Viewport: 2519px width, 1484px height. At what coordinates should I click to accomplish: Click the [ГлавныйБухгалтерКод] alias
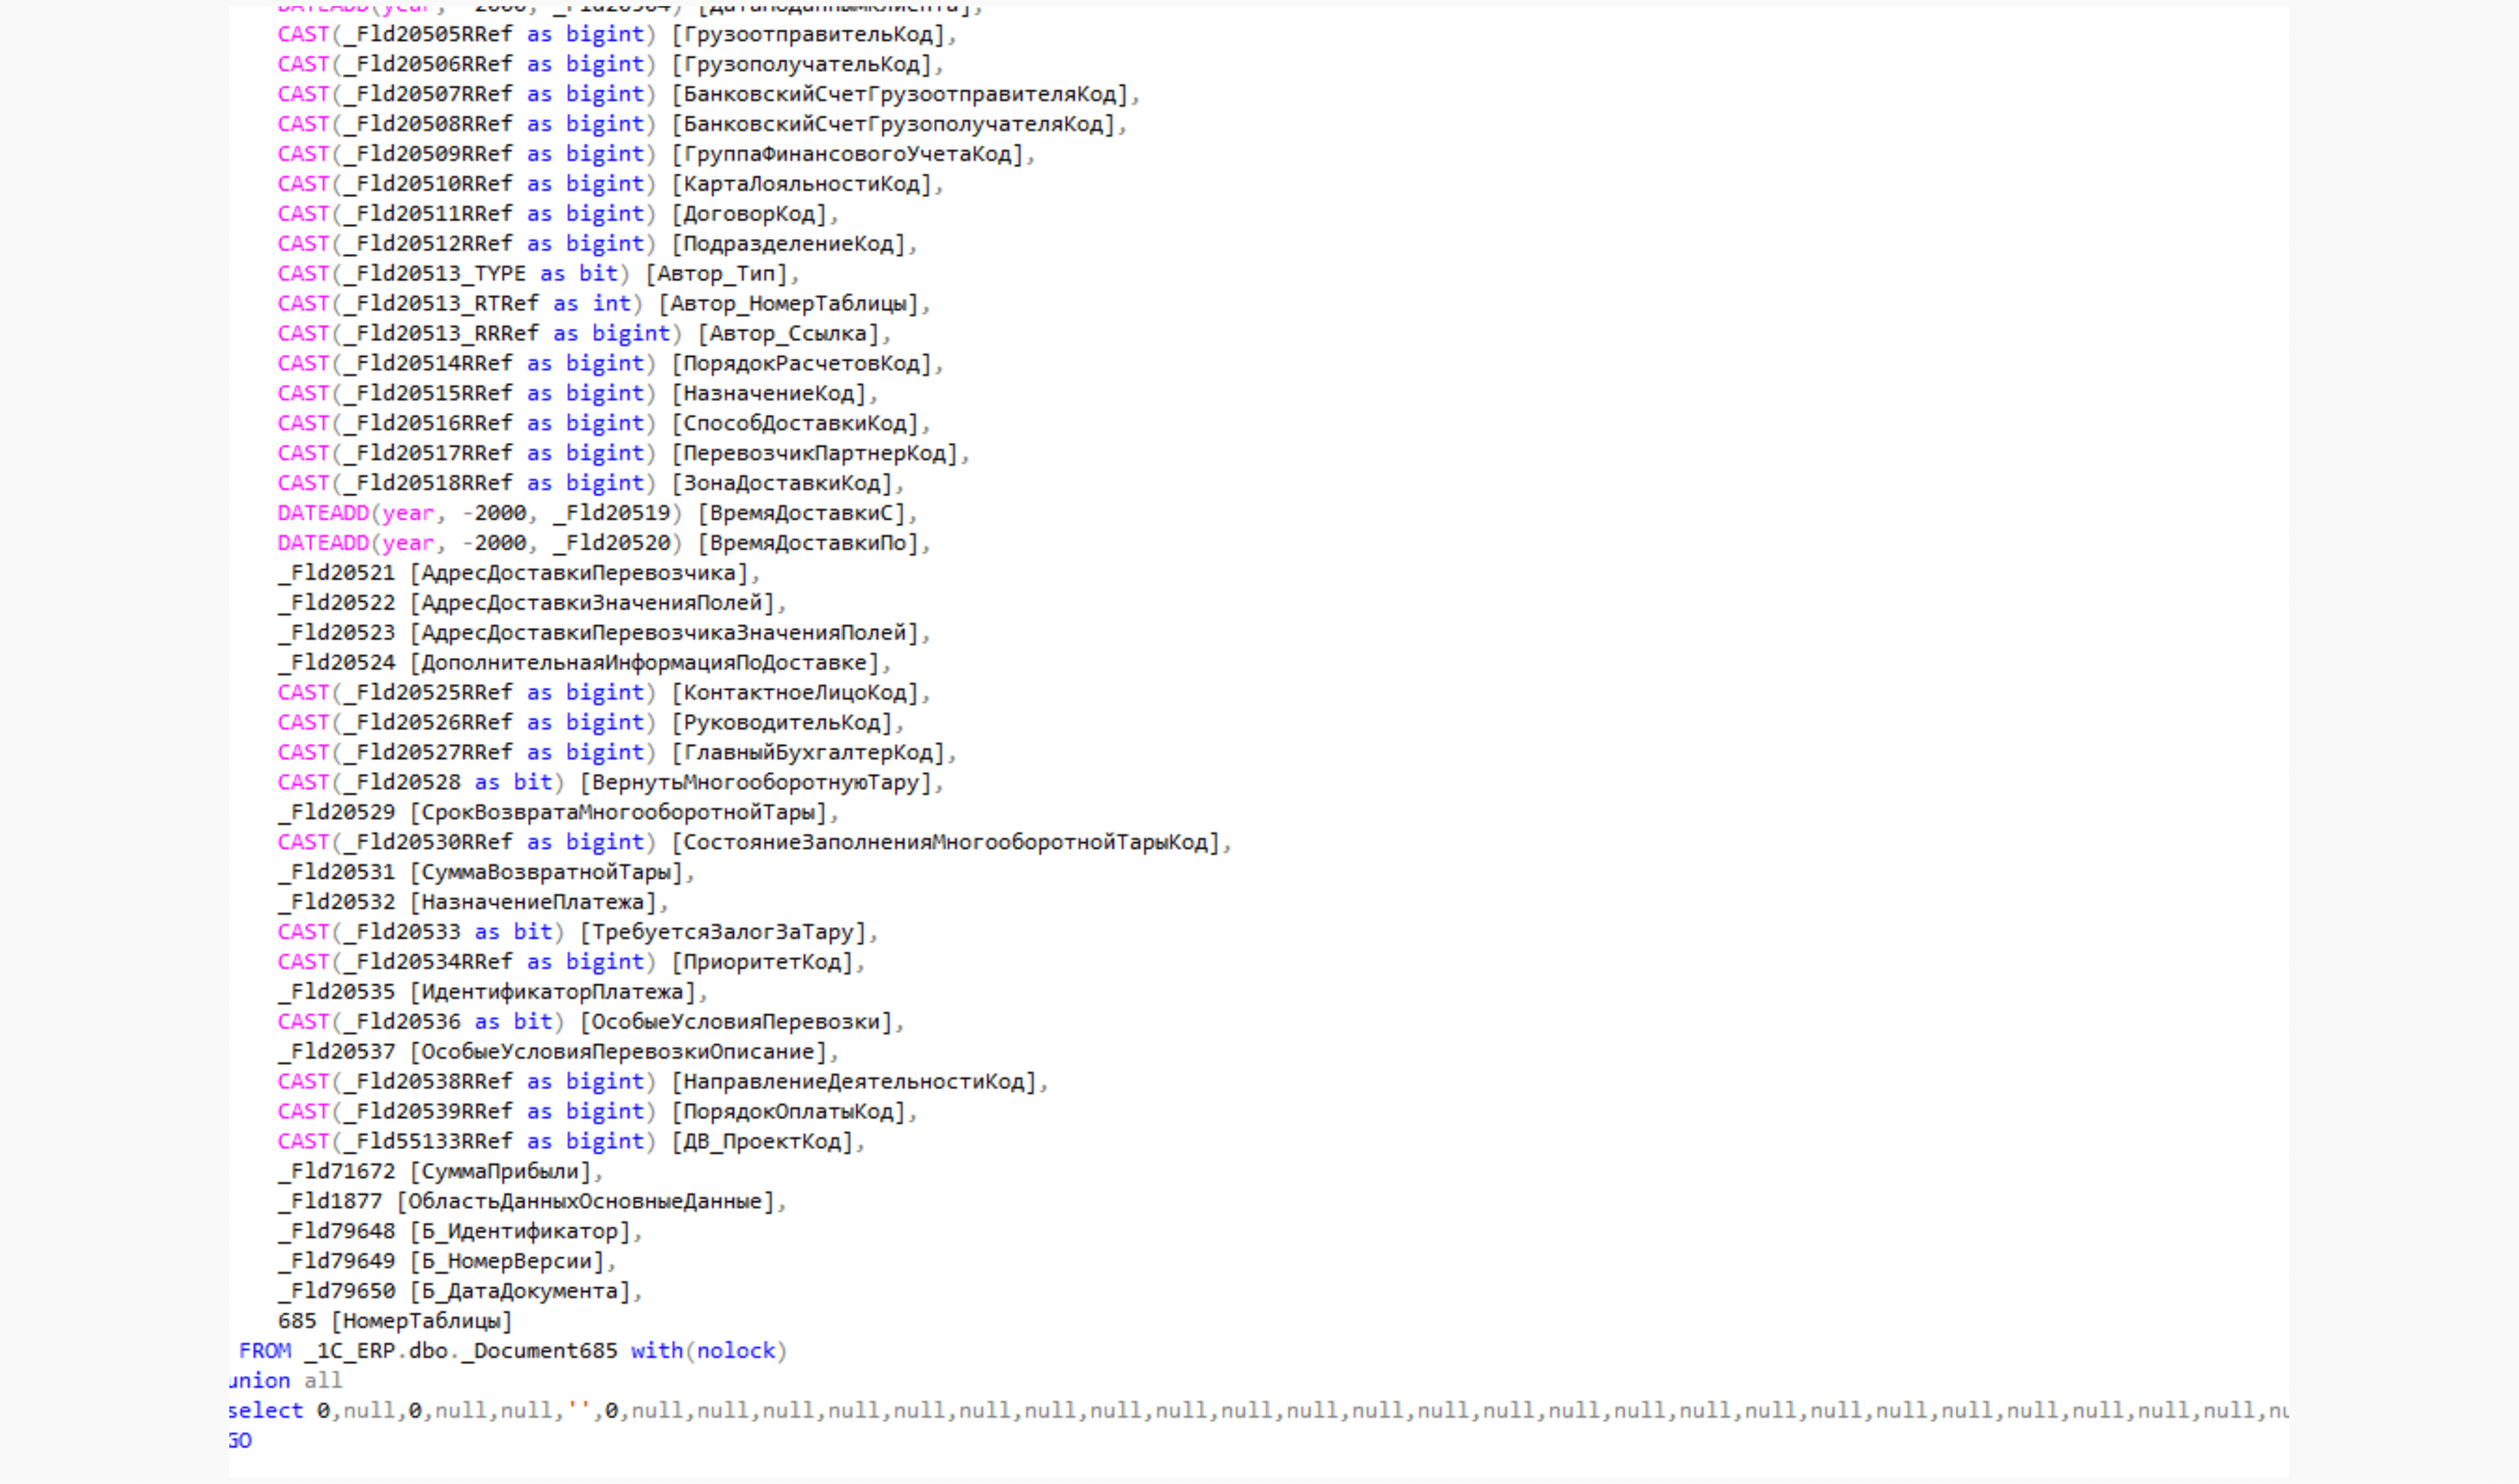(808, 753)
